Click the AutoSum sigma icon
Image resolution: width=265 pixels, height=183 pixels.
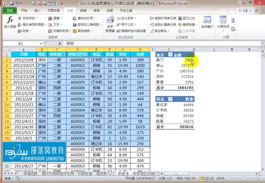20,18
